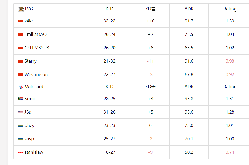Select the C4LLM3SU3 player name
The image size is (249, 165).
[37, 48]
